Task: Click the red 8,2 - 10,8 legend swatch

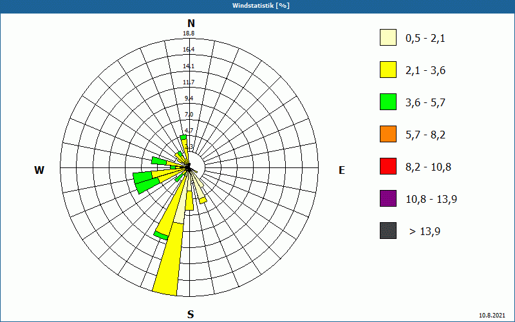Action: point(388,166)
